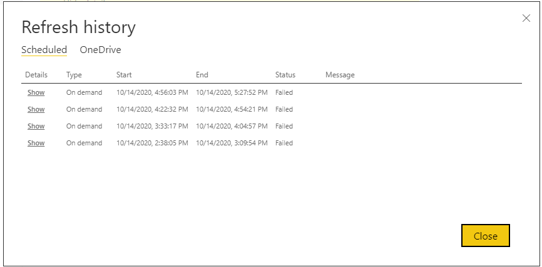Click the End column header

(x=202, y=75)
